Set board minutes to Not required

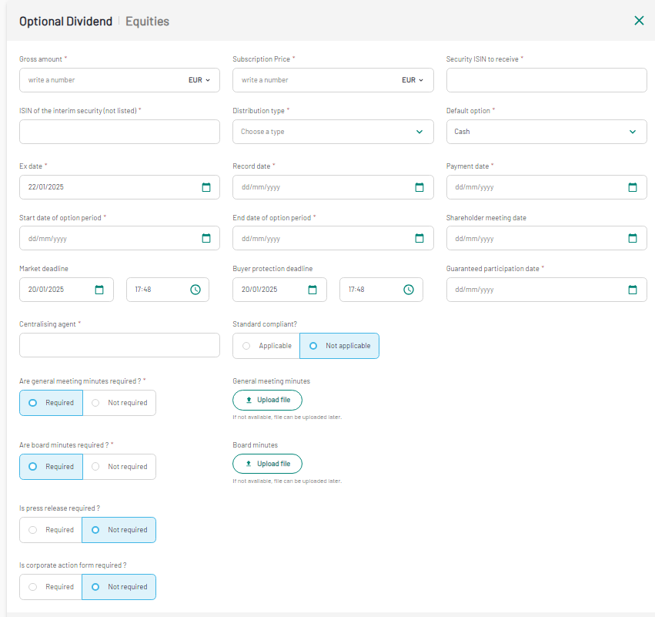[x=119, y=467]
